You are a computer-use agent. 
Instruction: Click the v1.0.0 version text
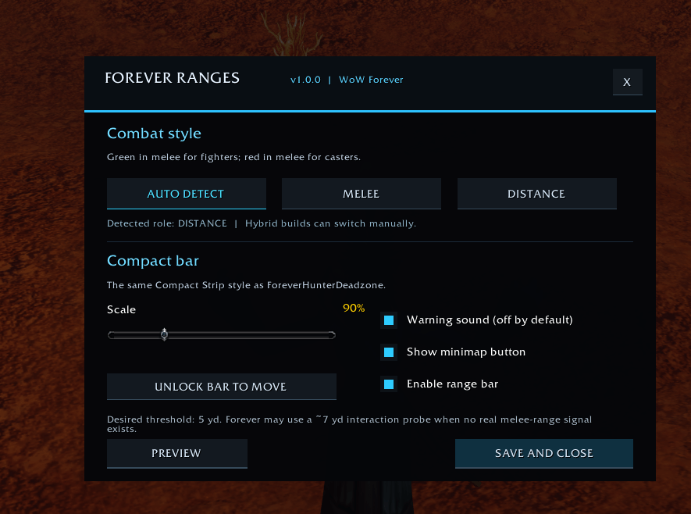click(x=305, y=80)
